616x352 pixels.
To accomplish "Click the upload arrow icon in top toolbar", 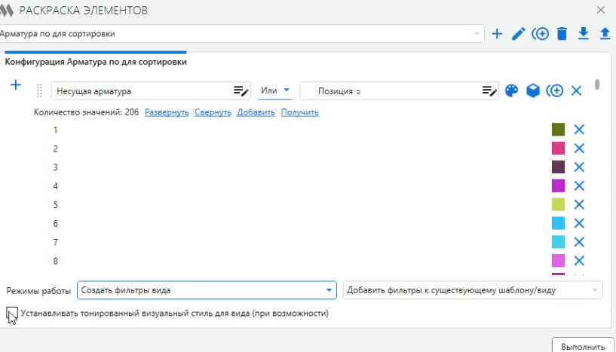I will coord(605,34).
